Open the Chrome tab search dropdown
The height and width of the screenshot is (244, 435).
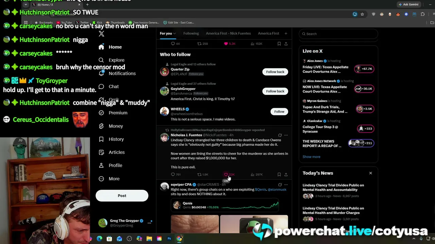pos(25,5)
